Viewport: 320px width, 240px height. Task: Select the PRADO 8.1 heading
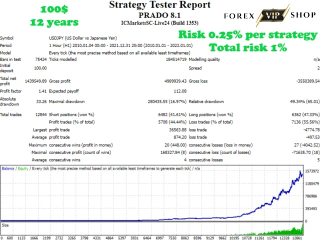(159, 15)
